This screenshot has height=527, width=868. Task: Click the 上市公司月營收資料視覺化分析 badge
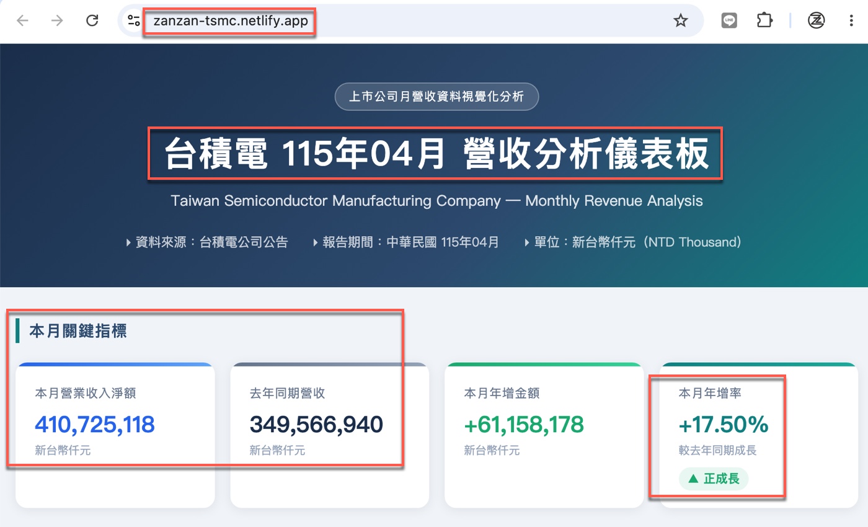(x=436, y=97)
